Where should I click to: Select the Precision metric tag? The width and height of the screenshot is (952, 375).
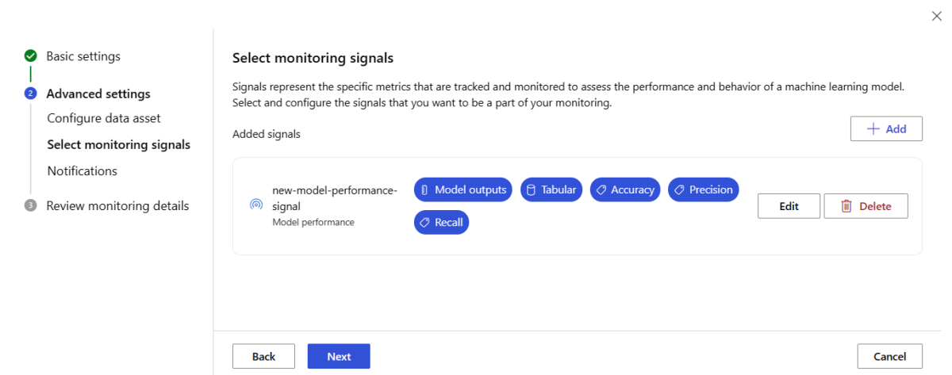pos(703,189)
